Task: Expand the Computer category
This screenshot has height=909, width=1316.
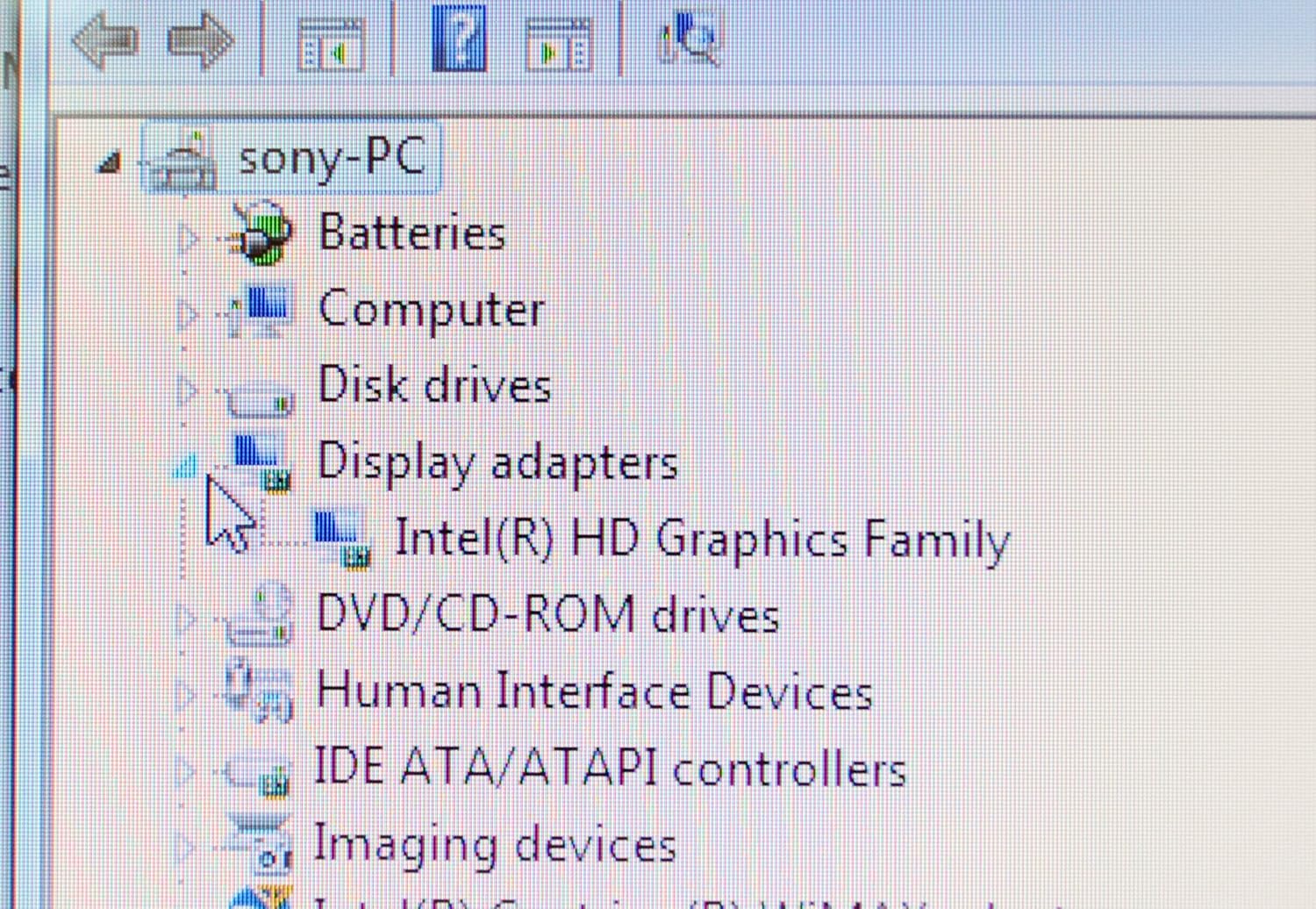Action: point(186,313)
